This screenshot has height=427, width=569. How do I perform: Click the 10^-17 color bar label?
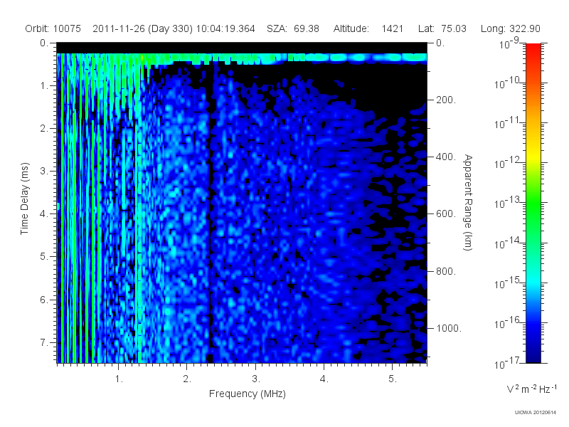point(507,363)
